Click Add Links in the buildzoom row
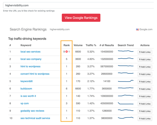157x125 pixels. [145, 89]
